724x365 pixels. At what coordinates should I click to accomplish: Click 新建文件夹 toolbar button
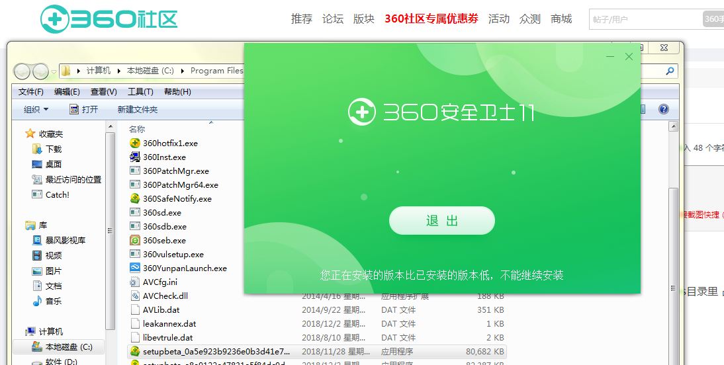137,109
